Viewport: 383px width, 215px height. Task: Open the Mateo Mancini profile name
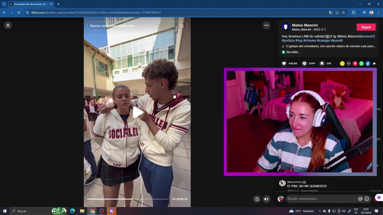(x=305, y=25)
